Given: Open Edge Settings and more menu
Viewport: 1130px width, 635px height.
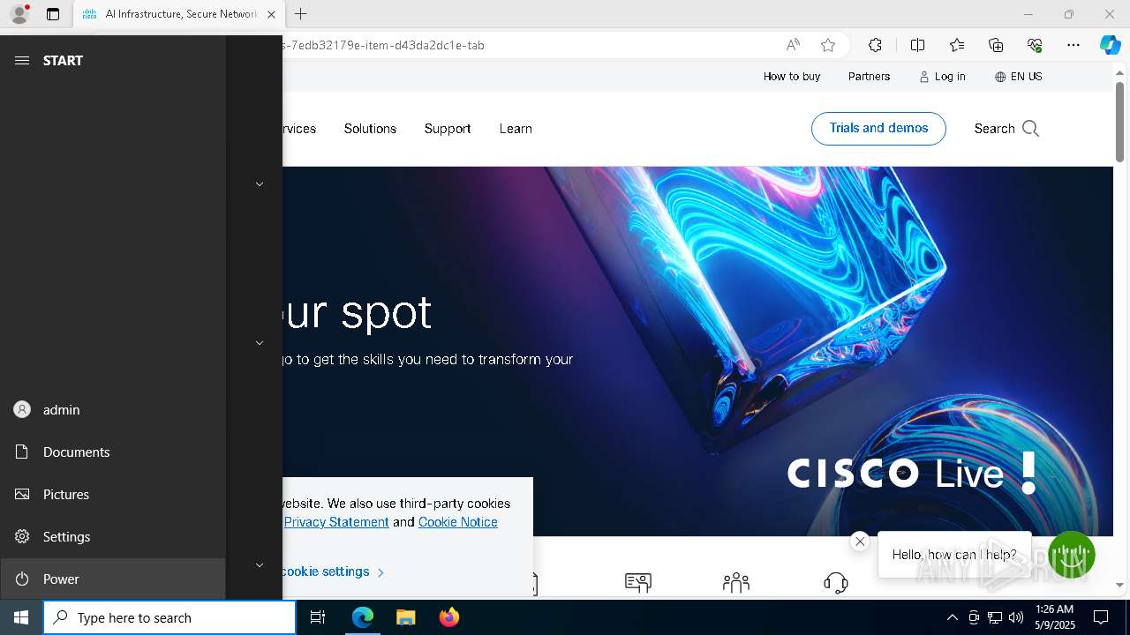Looking at the screenshot, I should click(1073, 45).
